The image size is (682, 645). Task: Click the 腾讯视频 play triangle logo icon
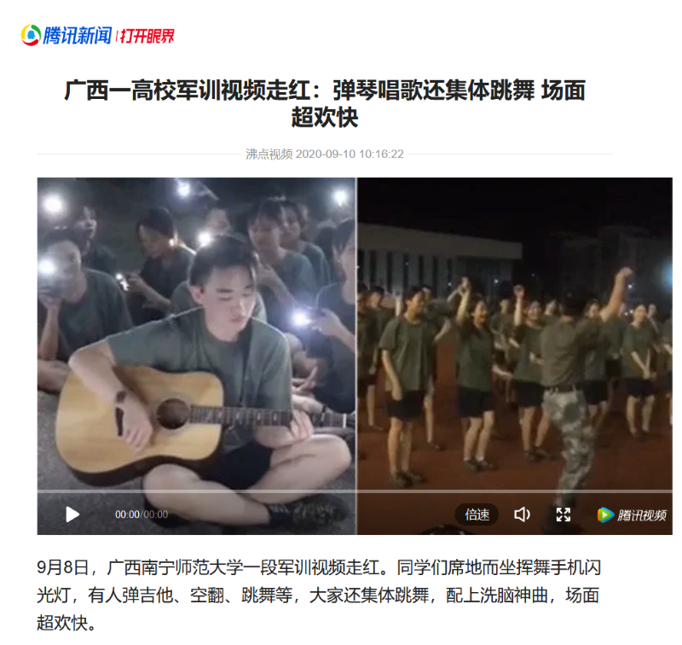605,514
